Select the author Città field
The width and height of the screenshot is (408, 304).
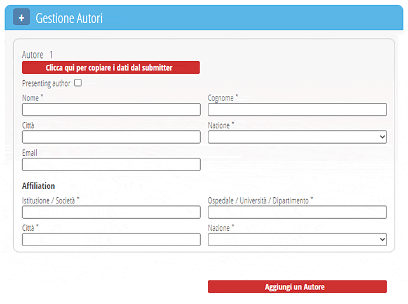pos(111,137)
